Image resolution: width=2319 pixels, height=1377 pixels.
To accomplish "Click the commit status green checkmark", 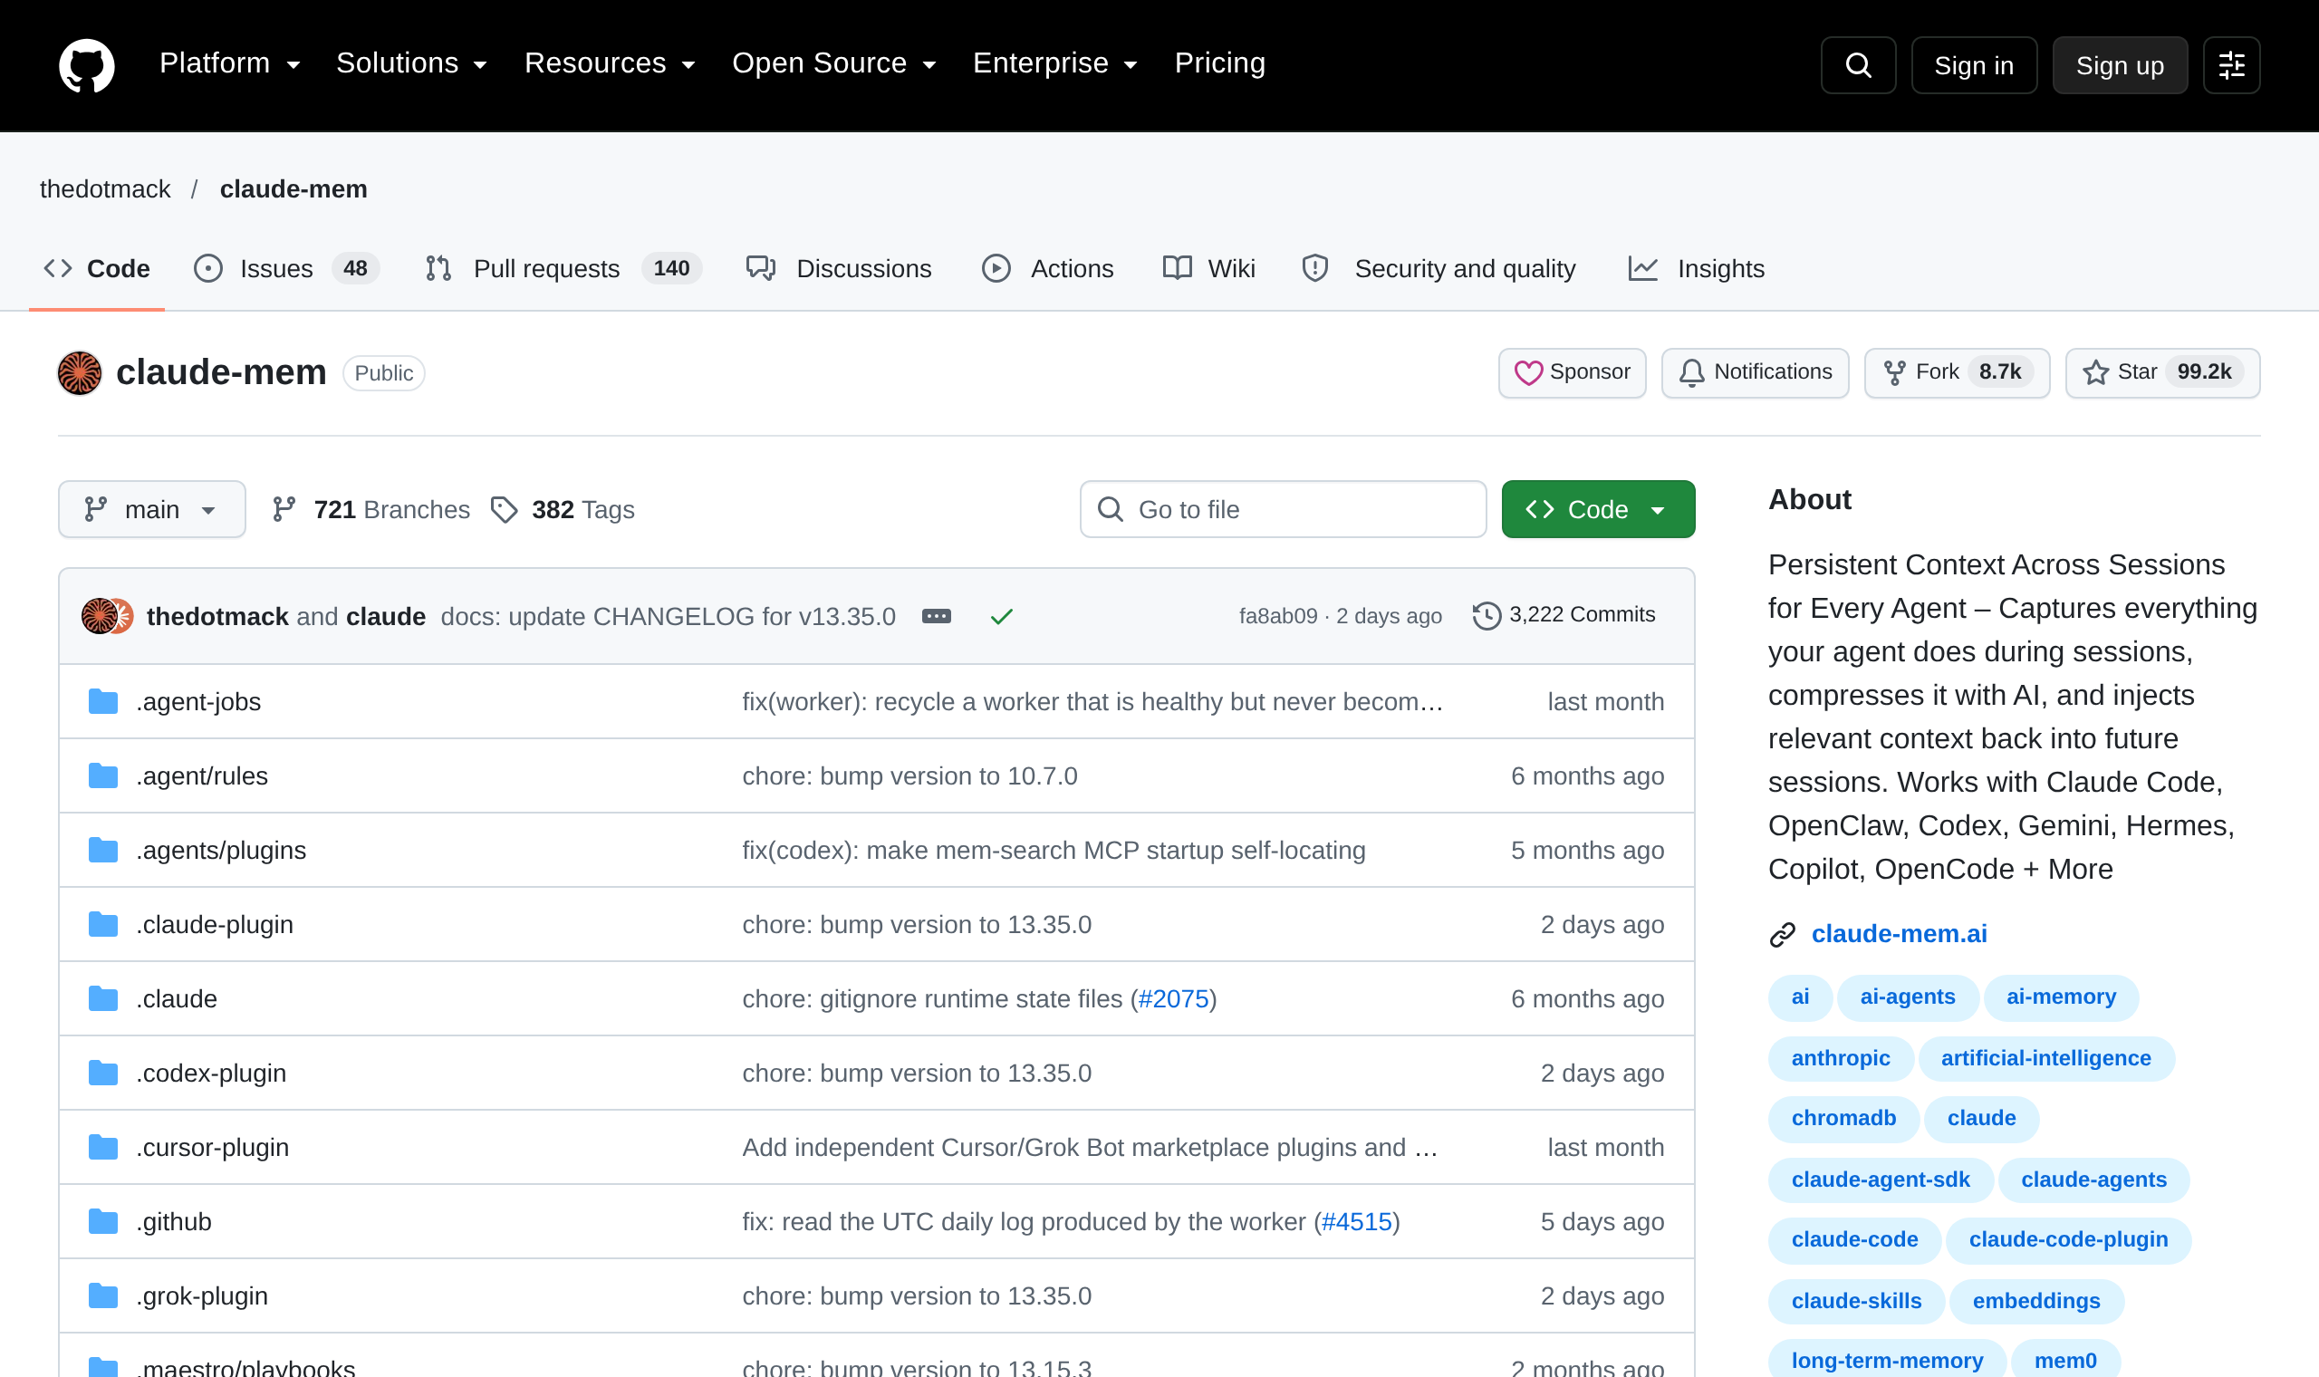I will (1001, 616).
